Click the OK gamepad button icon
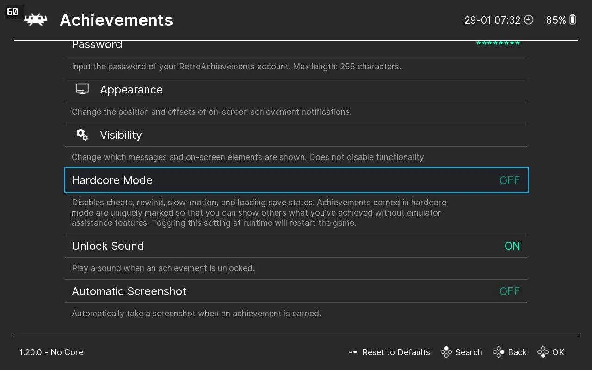Image resolution: width=592 pixels, height=370 pixels. [543, 352]
